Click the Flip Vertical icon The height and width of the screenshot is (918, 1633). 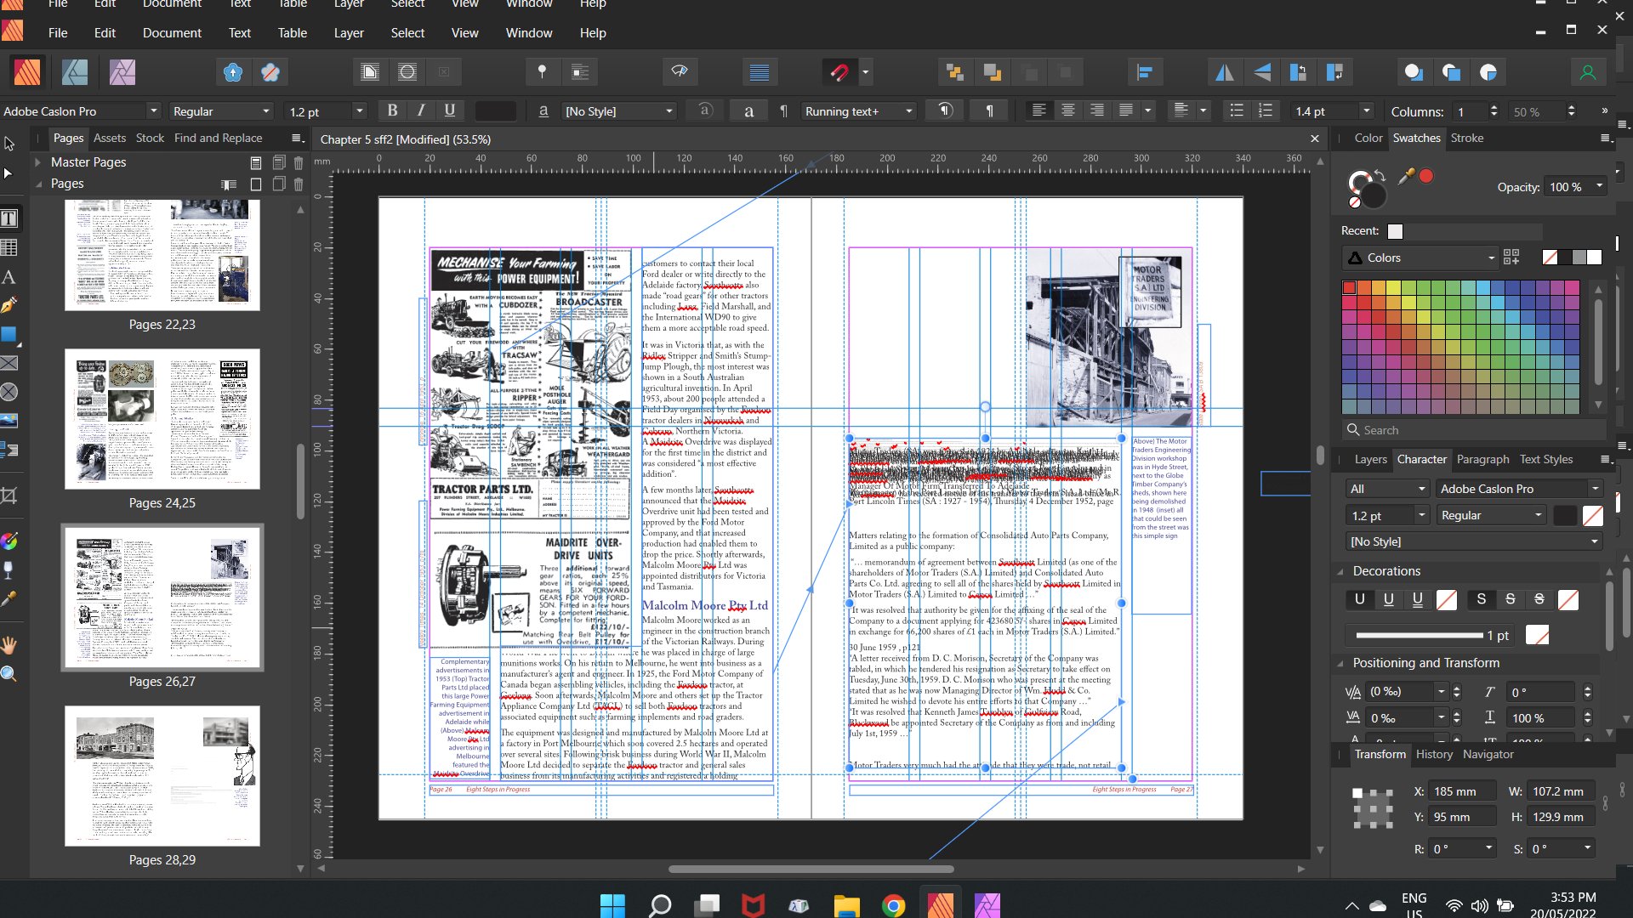tap(1262, 72)
